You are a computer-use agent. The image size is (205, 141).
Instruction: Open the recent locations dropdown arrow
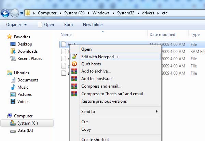click(22, 13)
